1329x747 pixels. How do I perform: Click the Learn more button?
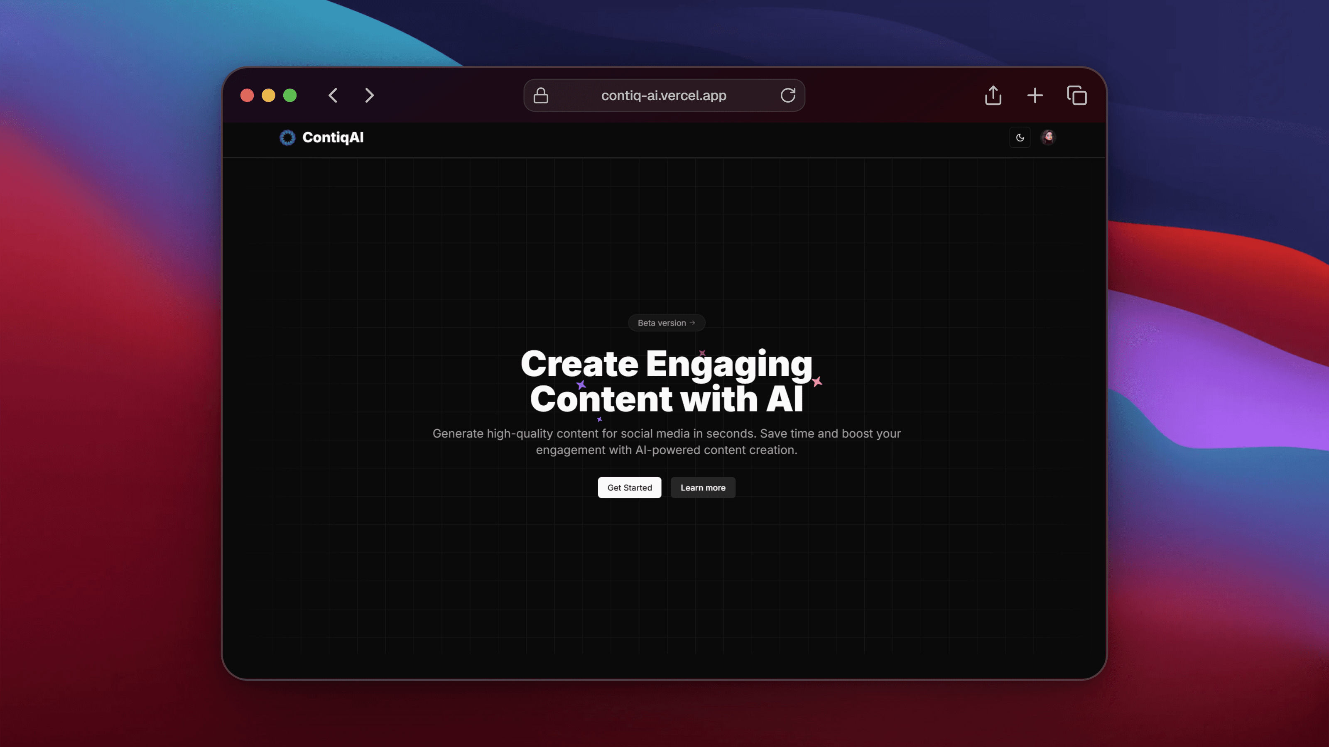pyautogui.click(x=703, y=487)
